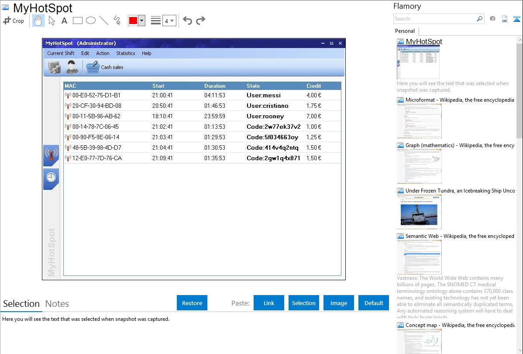This screenshot has width=523, height=354.
Task: Click the red color swatch
Action: pos(133,21)
